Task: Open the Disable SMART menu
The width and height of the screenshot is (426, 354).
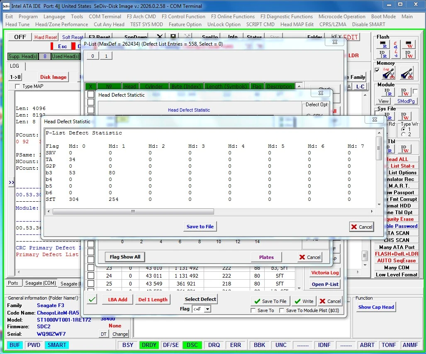Action: point(368,24)
